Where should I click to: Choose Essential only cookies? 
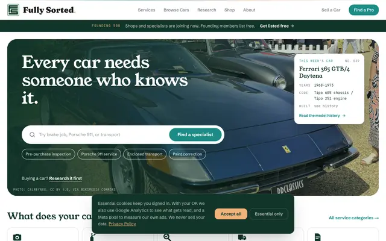coord(269,214)
